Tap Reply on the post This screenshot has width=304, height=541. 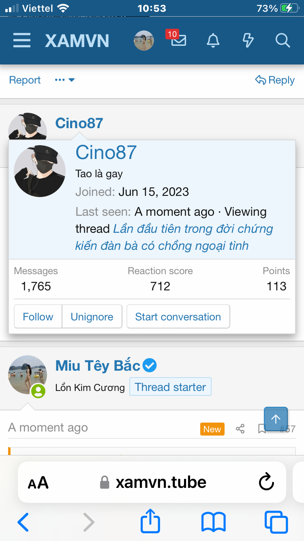[x=275, y=80]
